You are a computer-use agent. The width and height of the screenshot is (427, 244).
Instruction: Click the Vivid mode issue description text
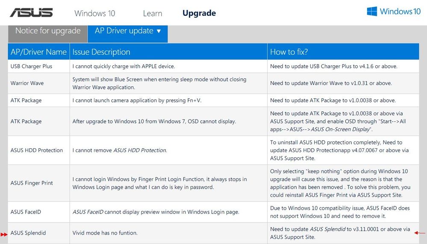[105, 233]
